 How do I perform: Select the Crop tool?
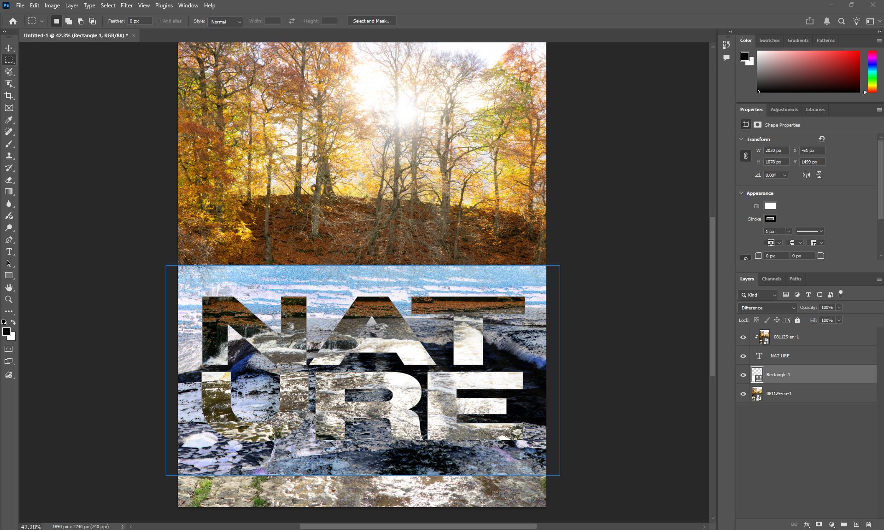click(9, 96)
